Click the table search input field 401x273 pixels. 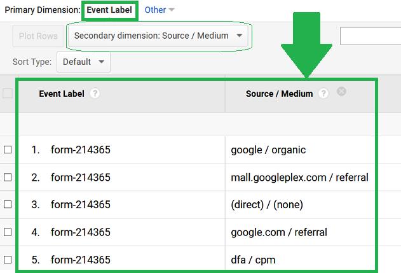click(x=370, y=36)
